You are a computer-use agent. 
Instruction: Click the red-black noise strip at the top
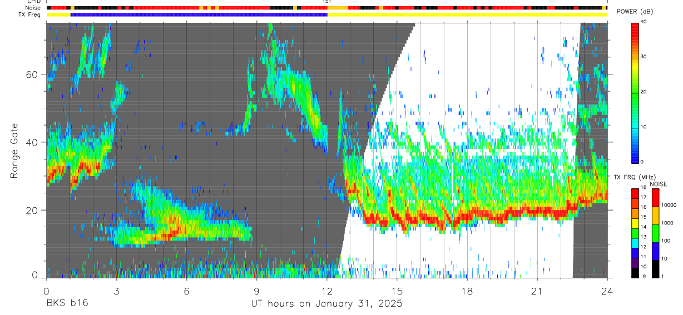point(326,8)
